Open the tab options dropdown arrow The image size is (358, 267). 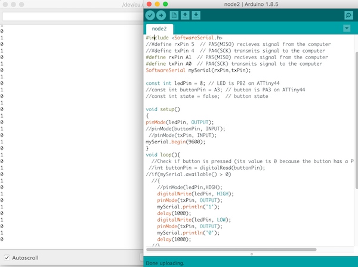(x=347, y=28)
